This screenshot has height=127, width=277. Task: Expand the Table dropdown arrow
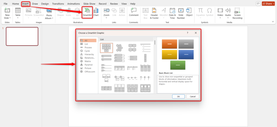pos(18,18)
